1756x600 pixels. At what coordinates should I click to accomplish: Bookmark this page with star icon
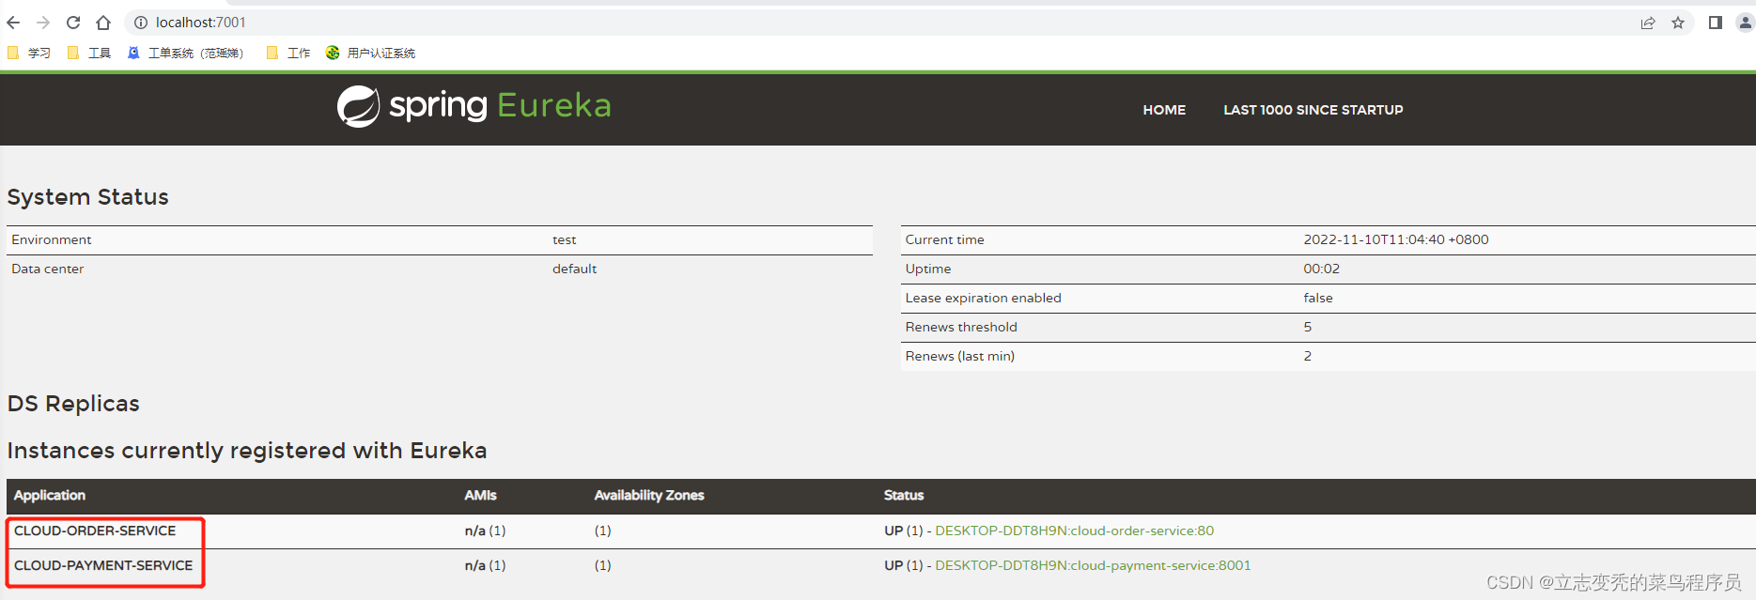tap(1678, 23)
